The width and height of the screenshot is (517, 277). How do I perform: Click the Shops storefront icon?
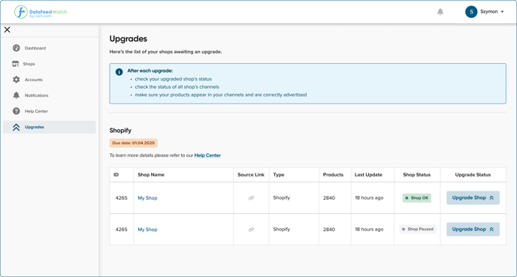[16, 64]
